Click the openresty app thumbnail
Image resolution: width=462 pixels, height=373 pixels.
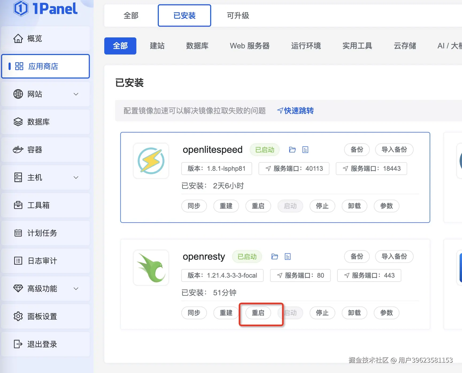coord(151,268)
